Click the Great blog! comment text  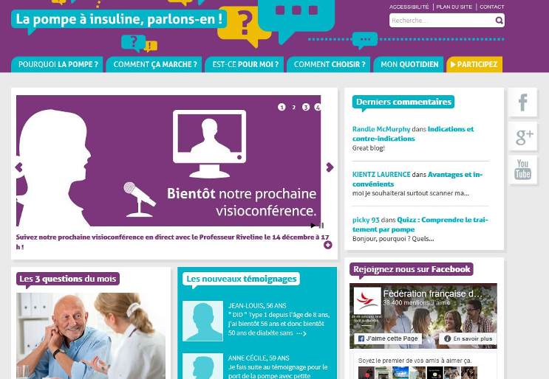369,148
